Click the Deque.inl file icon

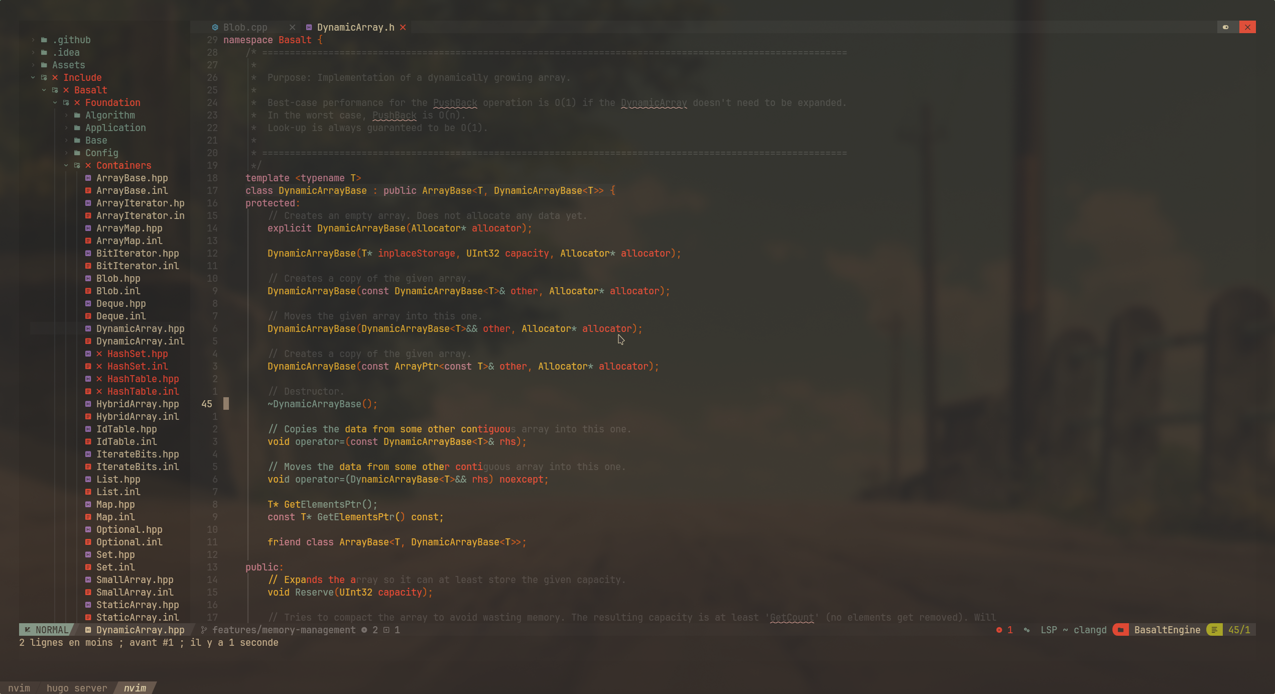coord(88,316)
